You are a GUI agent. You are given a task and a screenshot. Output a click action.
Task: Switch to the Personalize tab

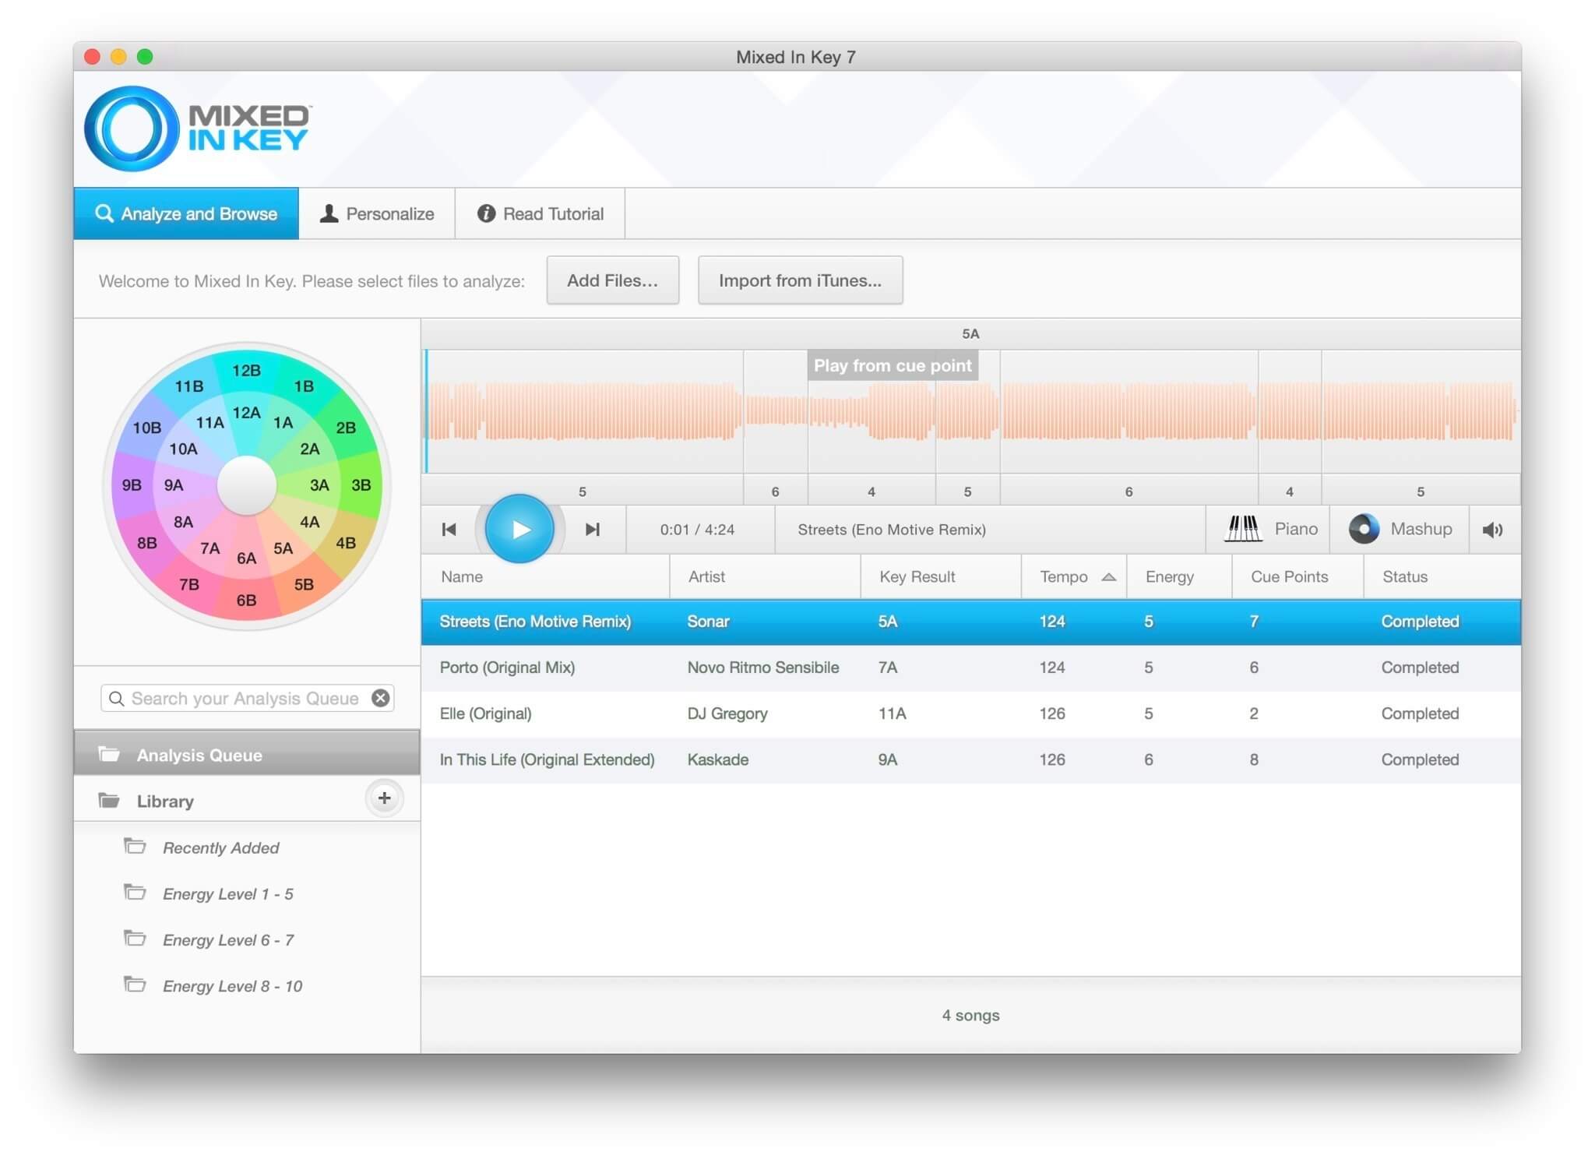[377, 213]
